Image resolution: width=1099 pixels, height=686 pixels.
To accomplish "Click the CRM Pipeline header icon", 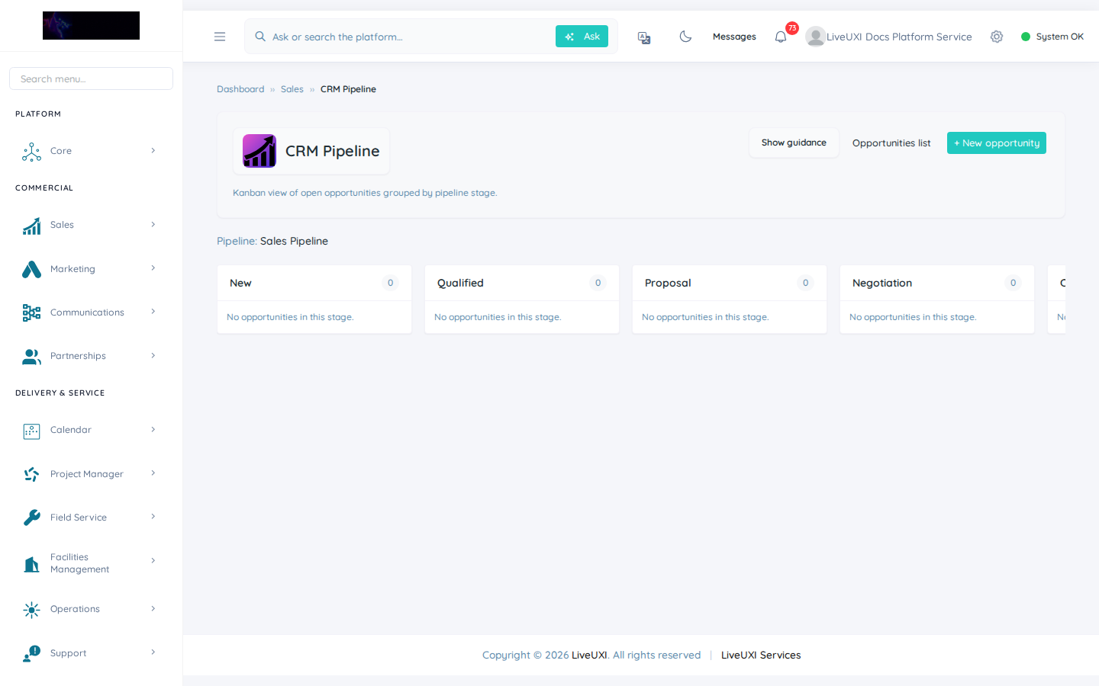I will click(x=259, y=151).
